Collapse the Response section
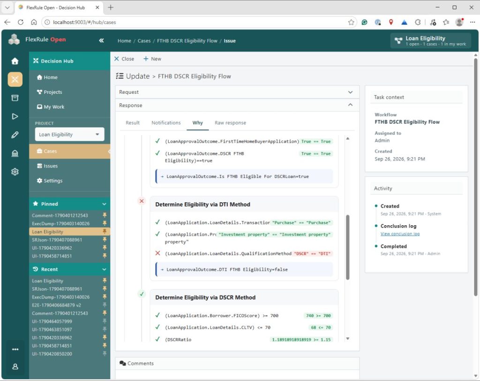The image size is (480, 381). (x=237, y=105)
